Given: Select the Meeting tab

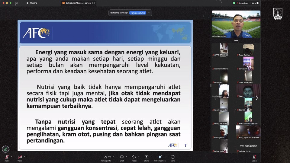Looking at the screenshot, I should 32,3.
